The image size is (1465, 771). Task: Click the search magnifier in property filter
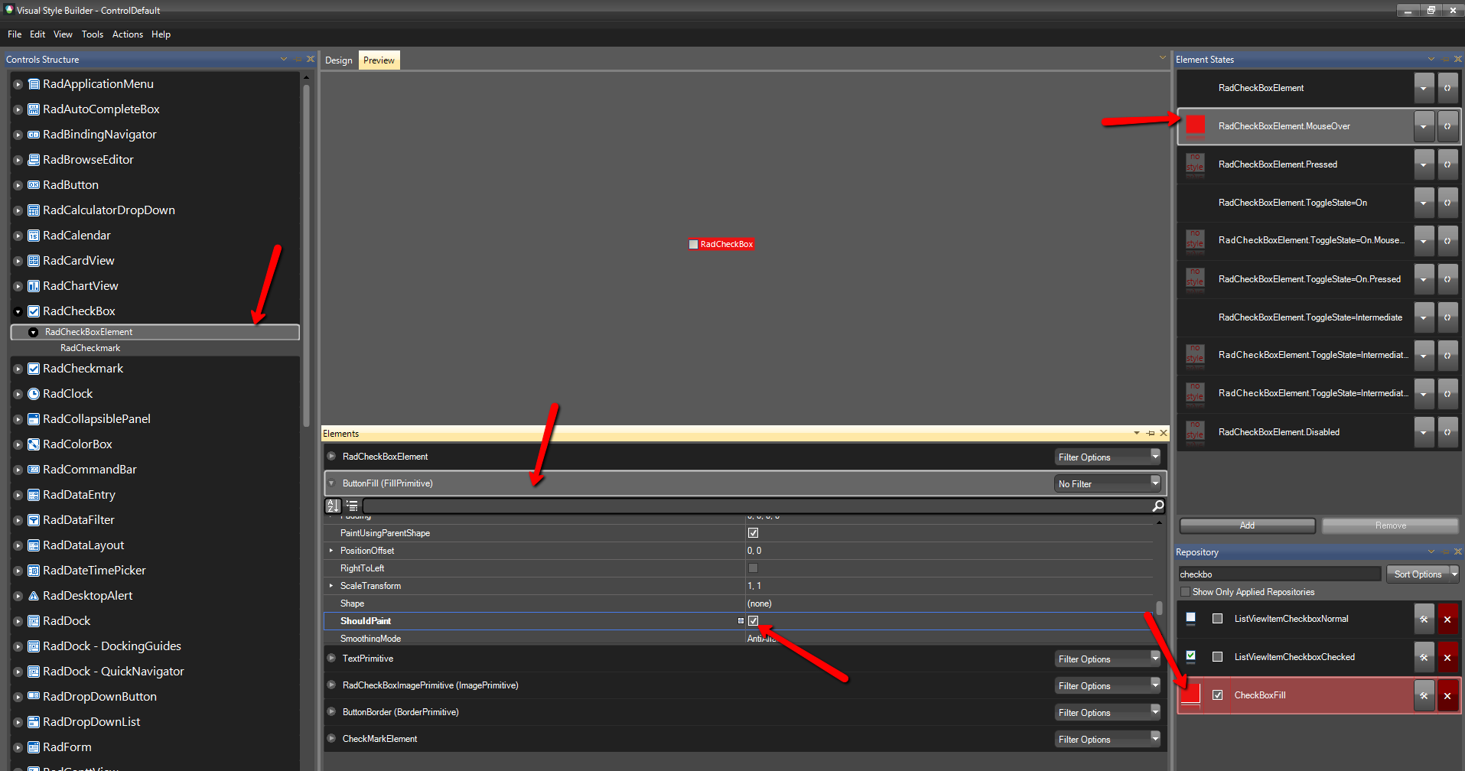[1158, 506]
